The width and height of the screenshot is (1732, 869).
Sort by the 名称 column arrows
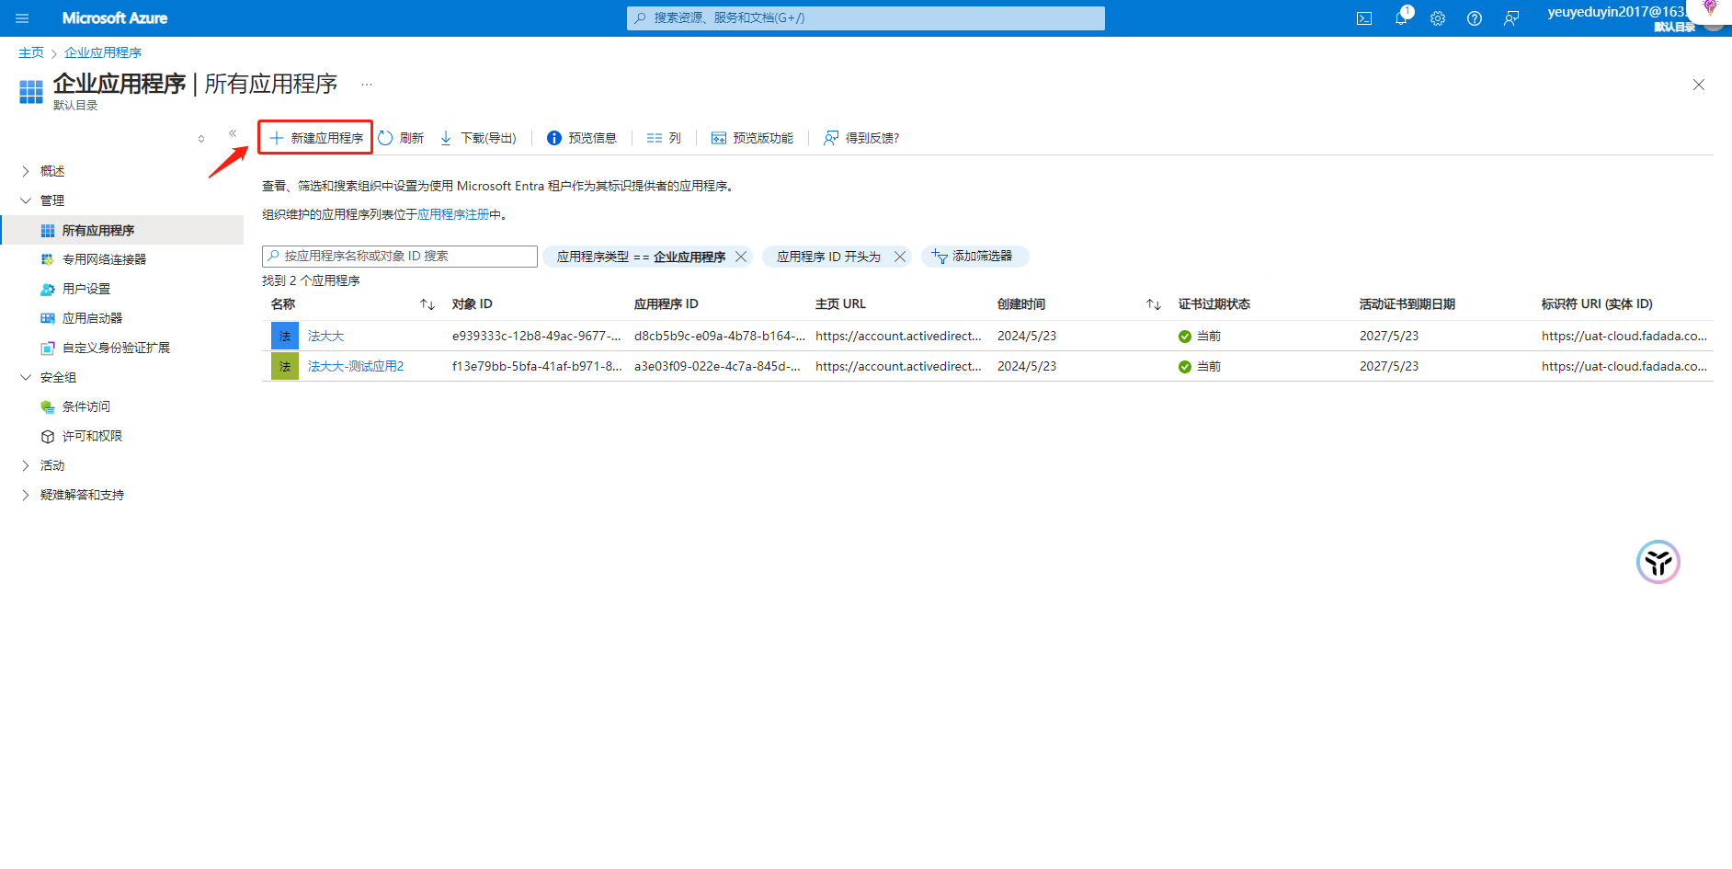point(427,304)
